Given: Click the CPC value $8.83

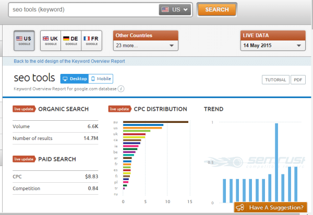Looking at the screenshot, I should tap(92, 176).
